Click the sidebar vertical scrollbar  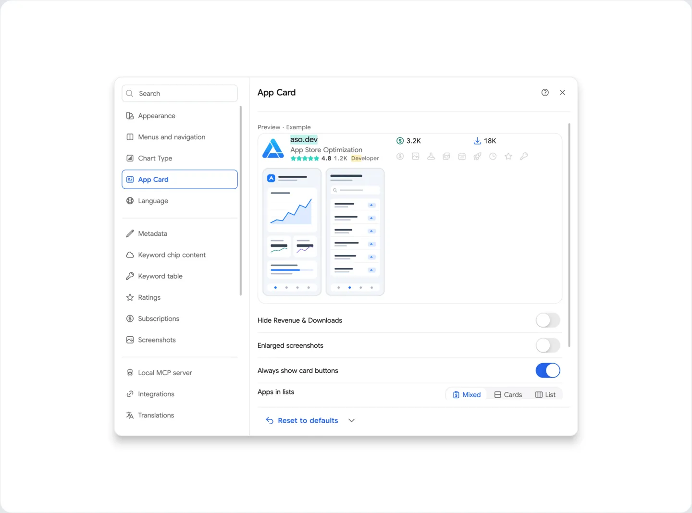point(240,201)
